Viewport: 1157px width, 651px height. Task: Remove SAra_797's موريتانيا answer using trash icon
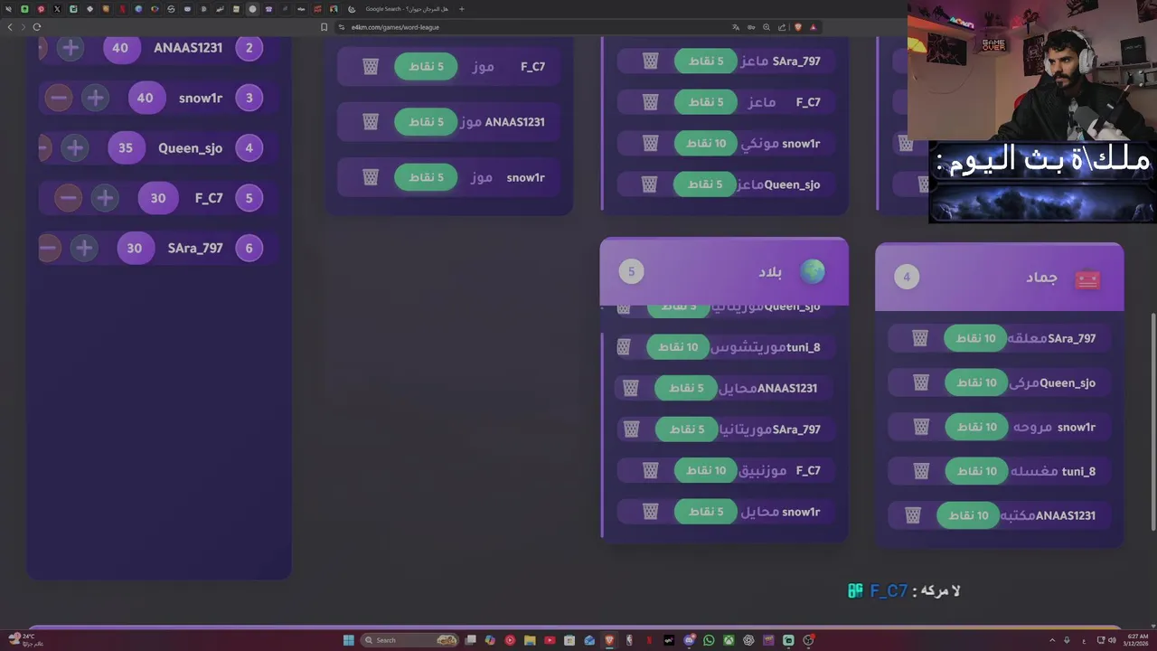coord(632,429)
